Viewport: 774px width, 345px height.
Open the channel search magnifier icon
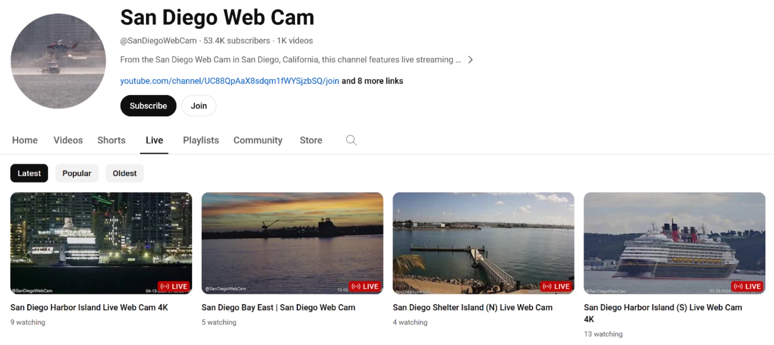tap(351, 140)
